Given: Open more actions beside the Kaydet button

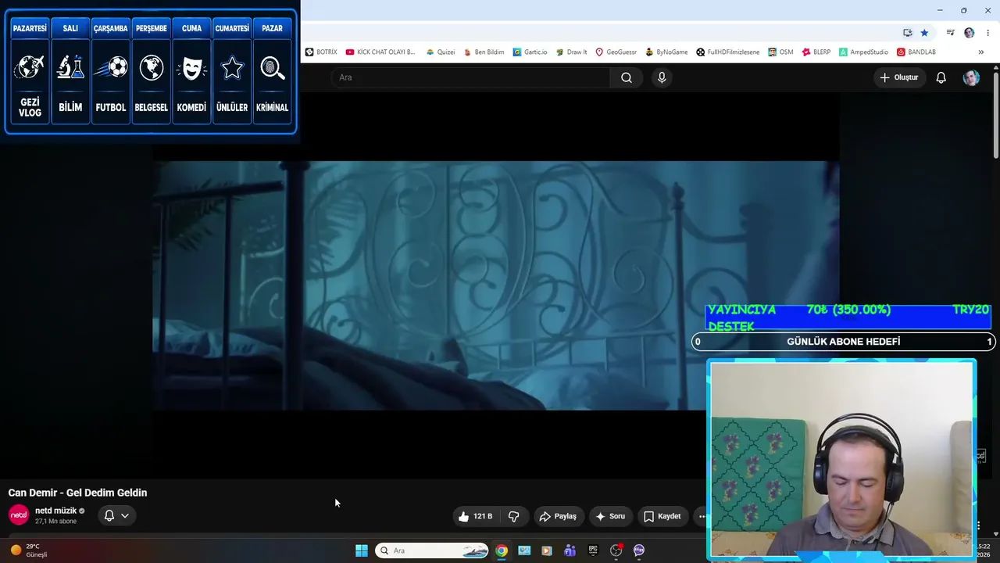Looking at the screenshot, I should tap(701, 516).
